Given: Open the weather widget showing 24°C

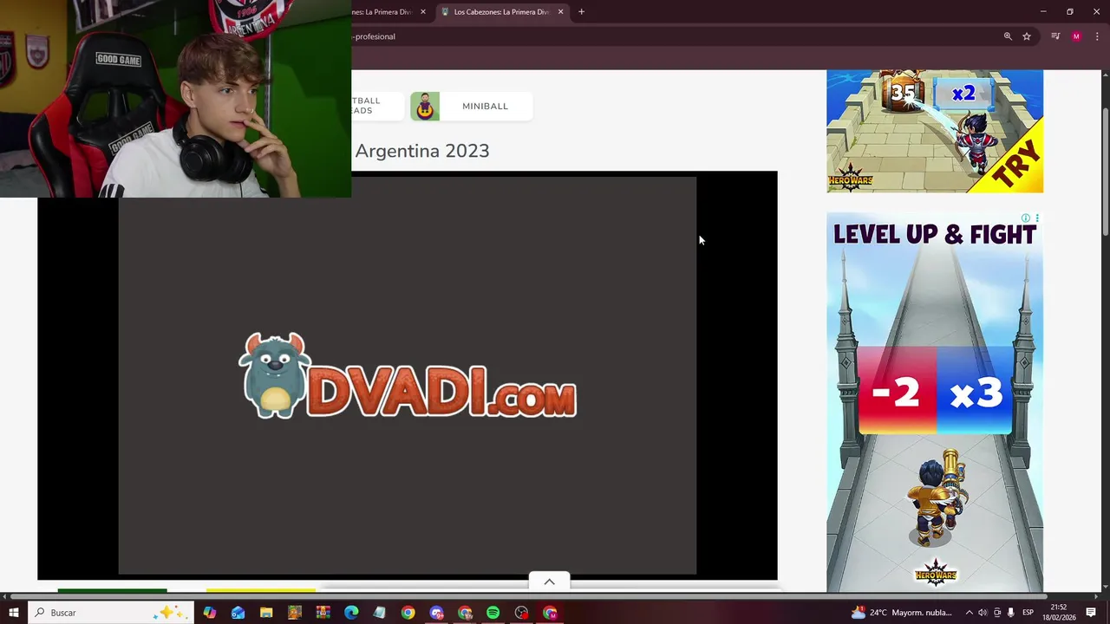Looking at the screenshot, I should pos(902,613).
